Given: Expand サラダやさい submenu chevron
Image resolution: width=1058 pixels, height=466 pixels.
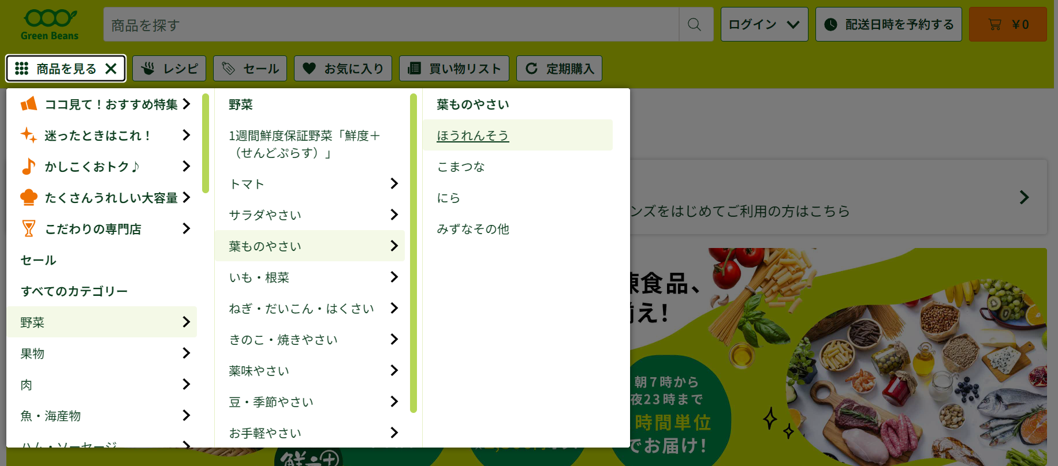Looking at the screenshot, I should click(x=394, y=215).
